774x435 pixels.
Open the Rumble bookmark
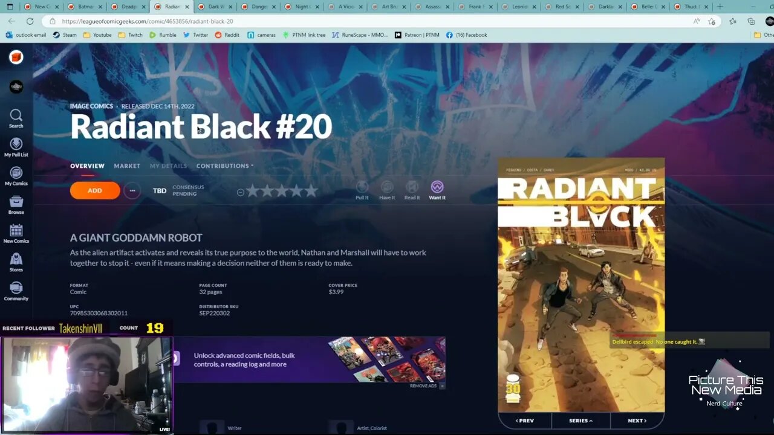click(163, 35)
